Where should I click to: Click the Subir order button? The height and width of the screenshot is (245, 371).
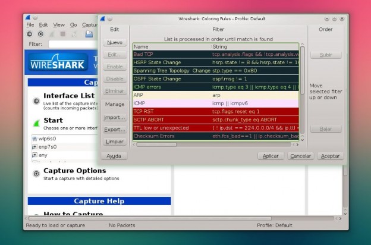click(x=326, y=55)
